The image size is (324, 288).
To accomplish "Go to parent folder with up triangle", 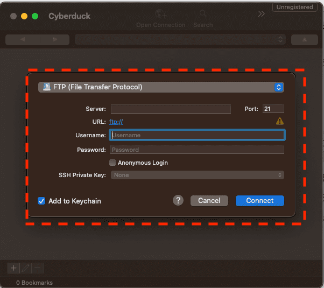I will (x=305, y=40).
